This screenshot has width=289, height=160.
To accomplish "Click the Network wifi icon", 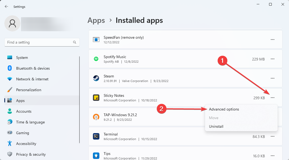I will (x=10, y=79).
